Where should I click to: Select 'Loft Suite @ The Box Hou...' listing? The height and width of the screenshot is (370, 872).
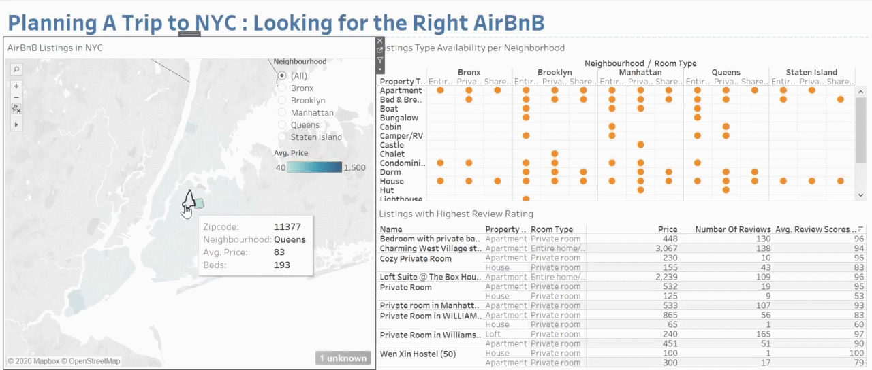431,277
